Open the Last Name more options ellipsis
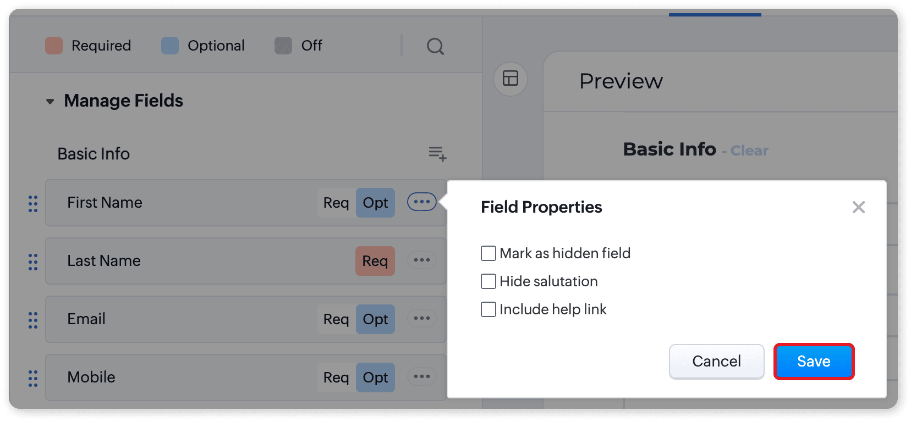The height and width of the screenshot is (422, 911). coord(421,260)
